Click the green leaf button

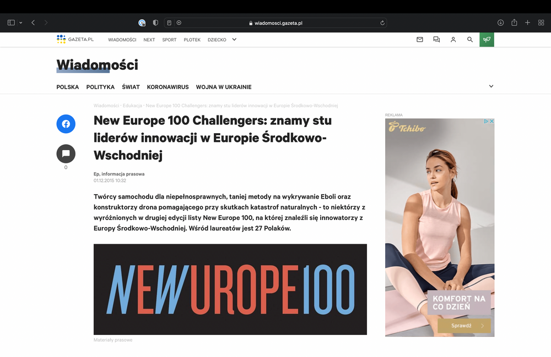487,40
